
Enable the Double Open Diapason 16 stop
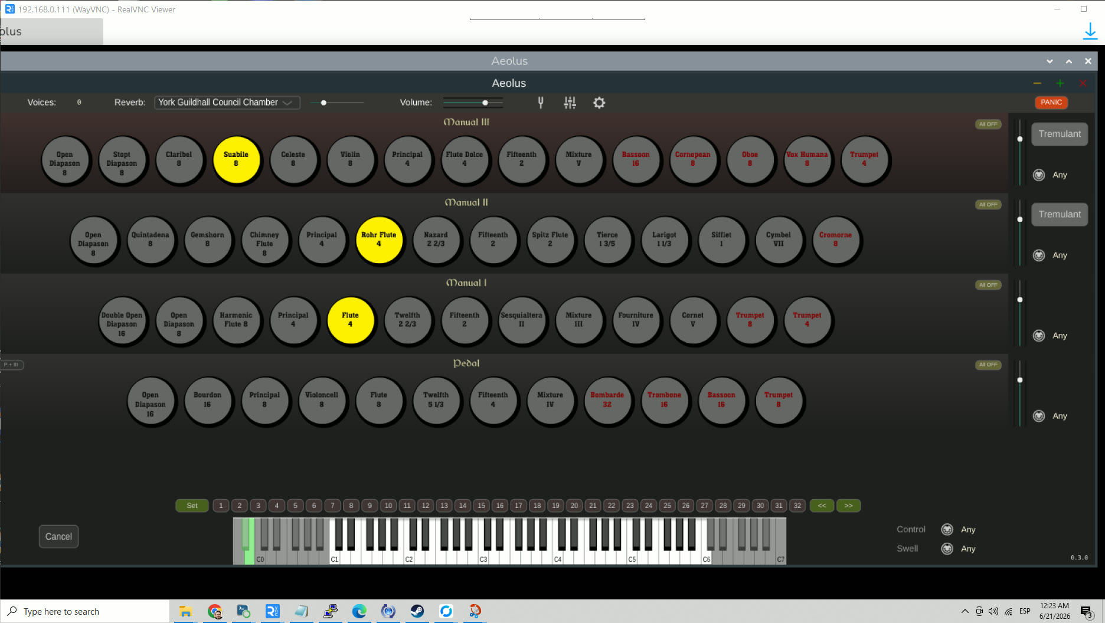[x=122, y=320]
